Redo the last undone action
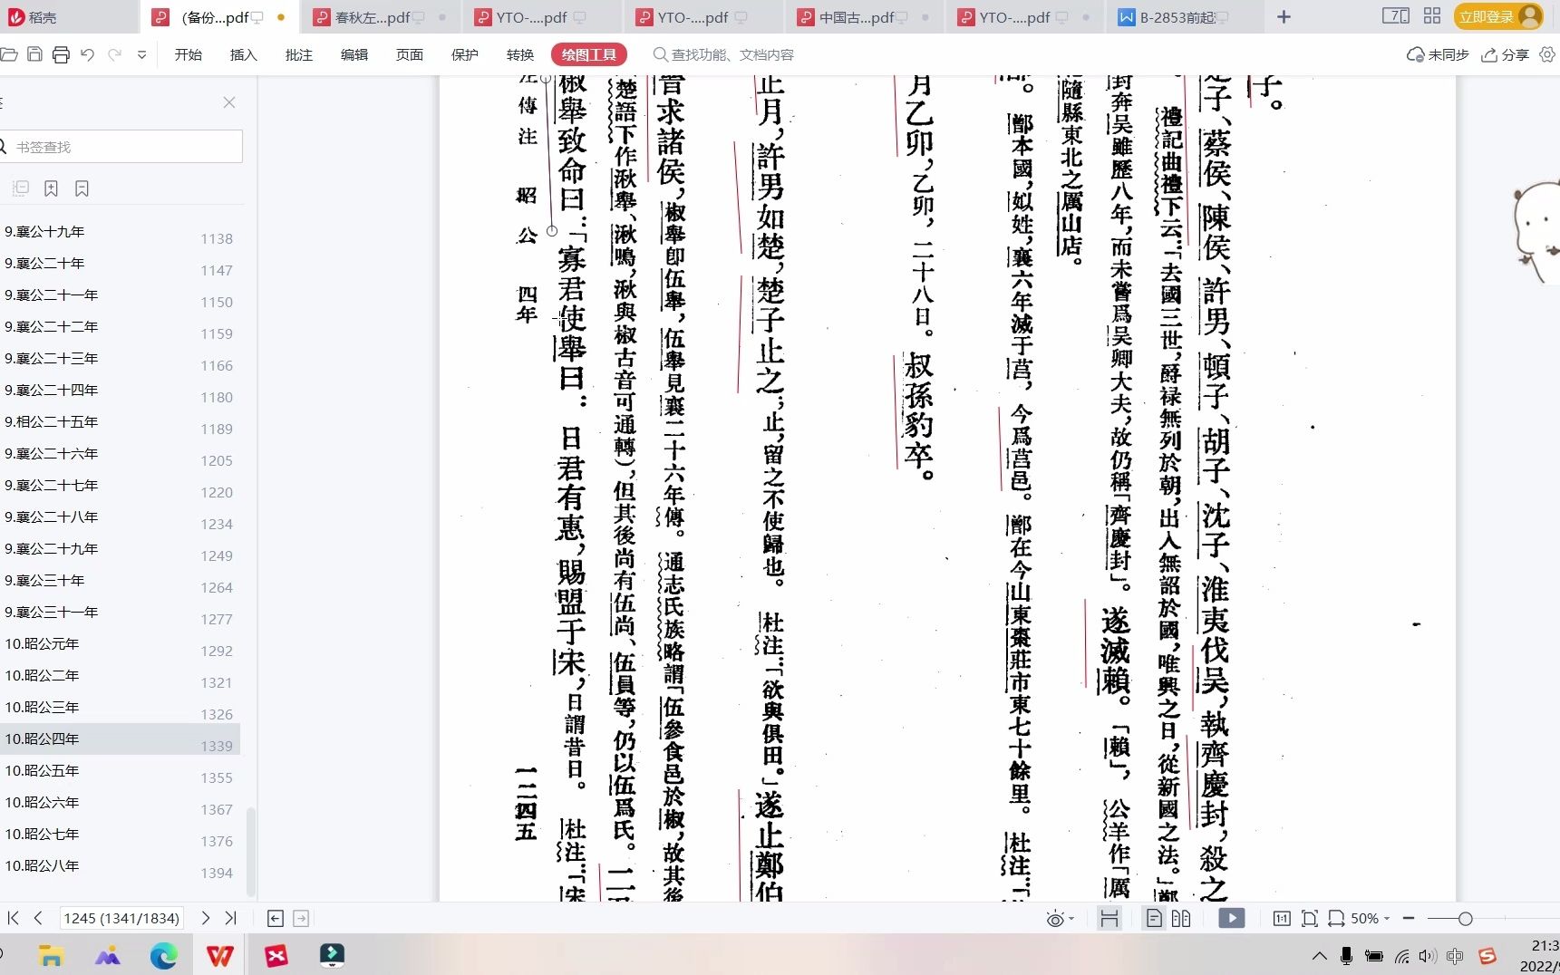This screenshot has height=975, width=1560. click(x=115, y=55)
